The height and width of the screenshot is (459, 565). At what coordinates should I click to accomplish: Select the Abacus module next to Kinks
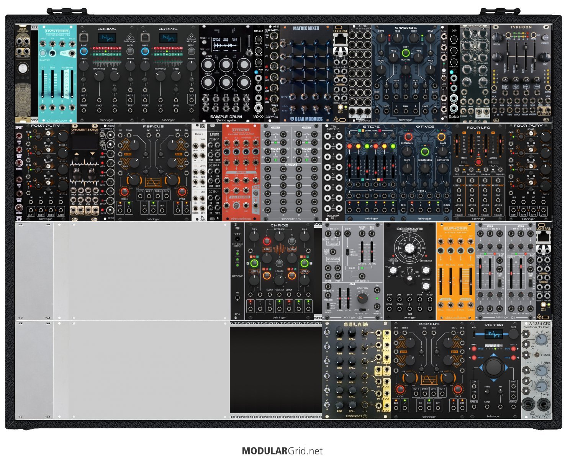click(x=153, y=172)
